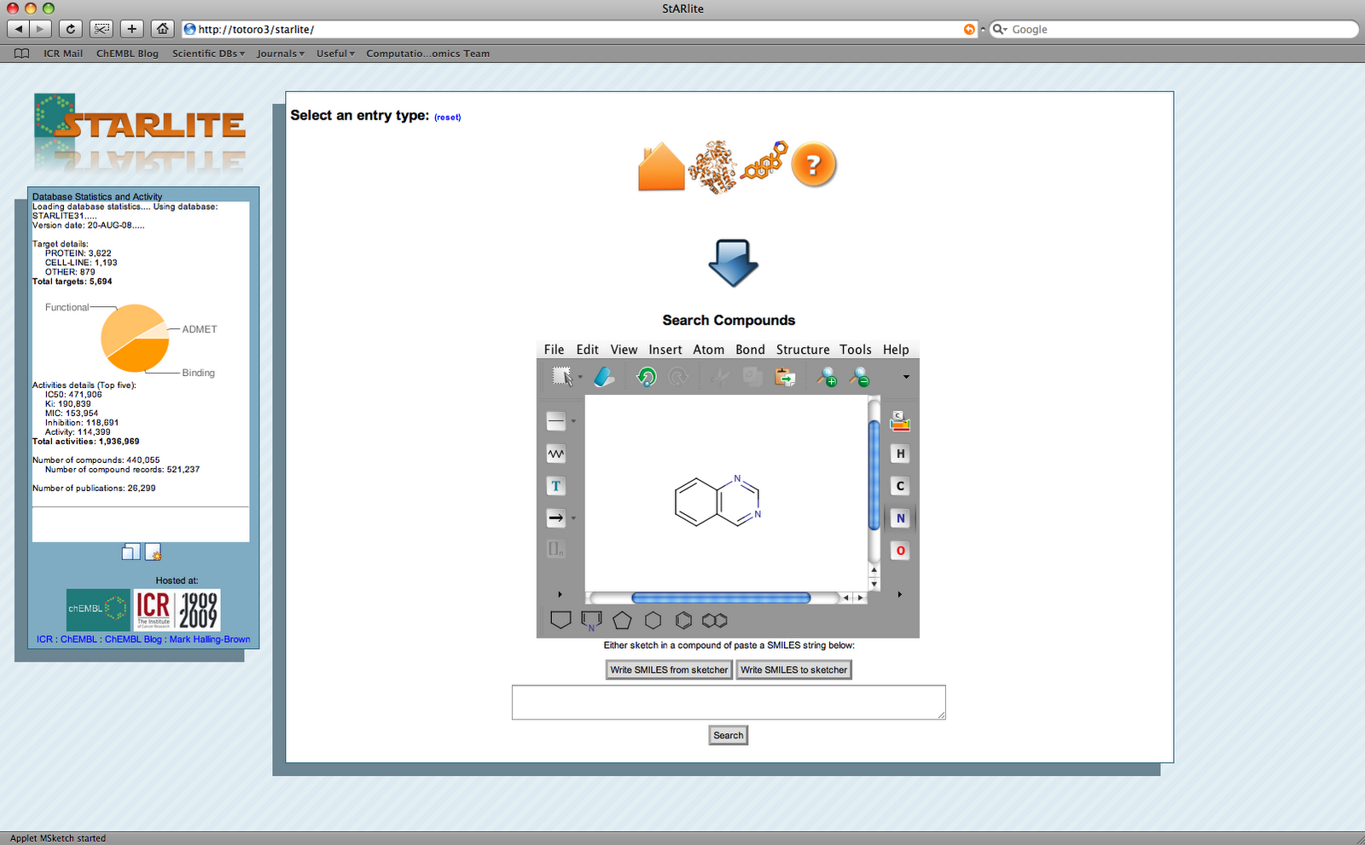Open the Bond menu

751,350
